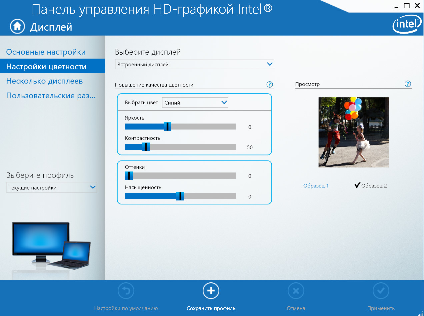This screenshot has height=316, width=424.
Task: Click the Насыщенность slider handle
Action: (x=180, y=196)
